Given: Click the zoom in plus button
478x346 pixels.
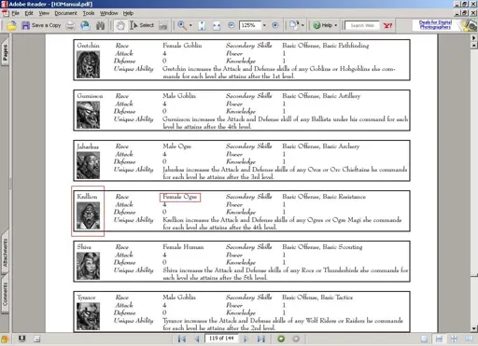Looking at the screenshot, I should pyautogui.click(x=275, y=25).
